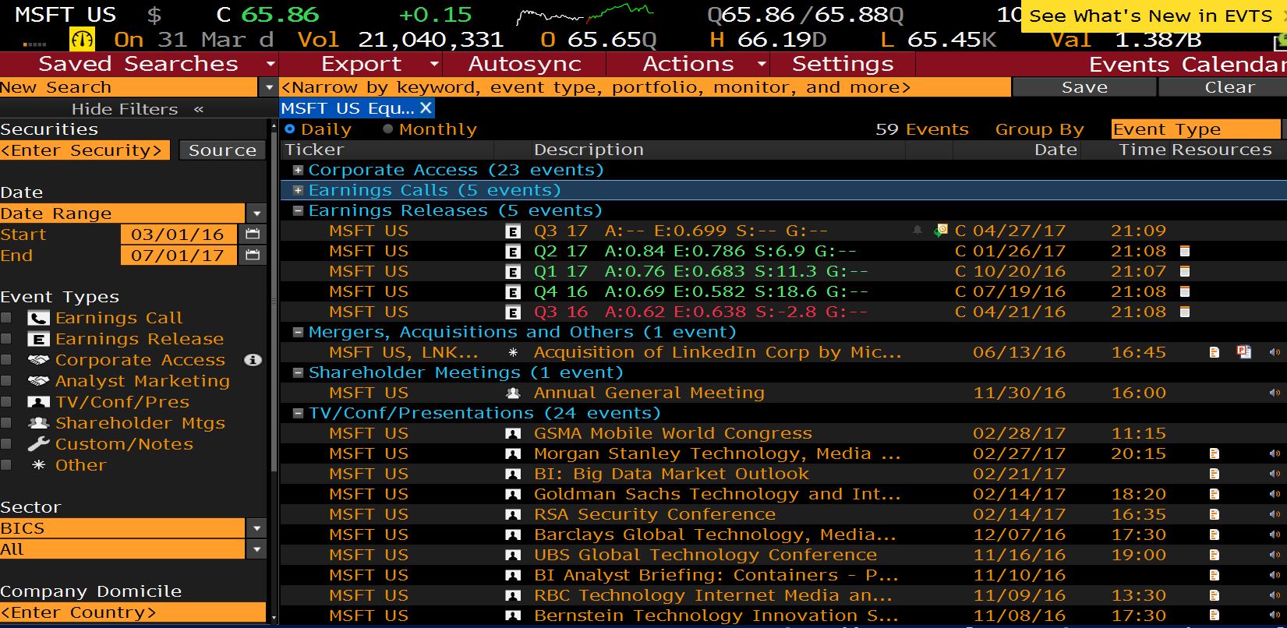Screen dimensions: 1287x628
Task: Click the Save button
Action: tap(1084, 87)
